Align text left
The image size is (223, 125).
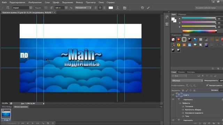[x=96, y=8]
